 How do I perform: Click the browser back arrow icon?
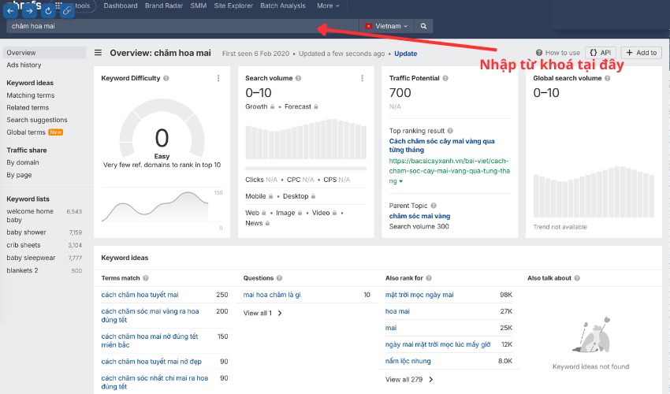[12, 10]
